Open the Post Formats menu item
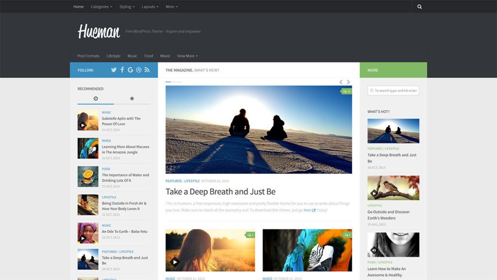 88,56
